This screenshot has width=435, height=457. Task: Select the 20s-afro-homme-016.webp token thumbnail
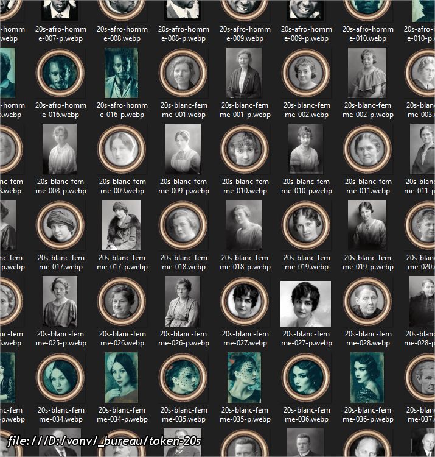pyautogui.click(x=60, y=73)
